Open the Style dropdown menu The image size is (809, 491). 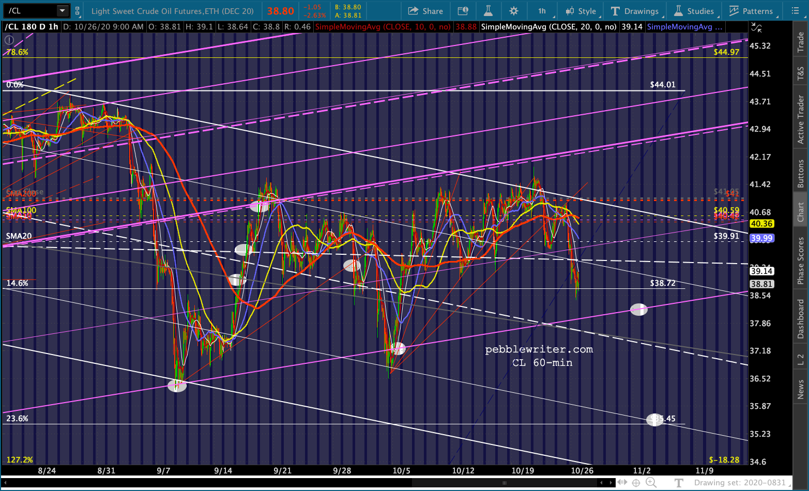coord(582,11)
